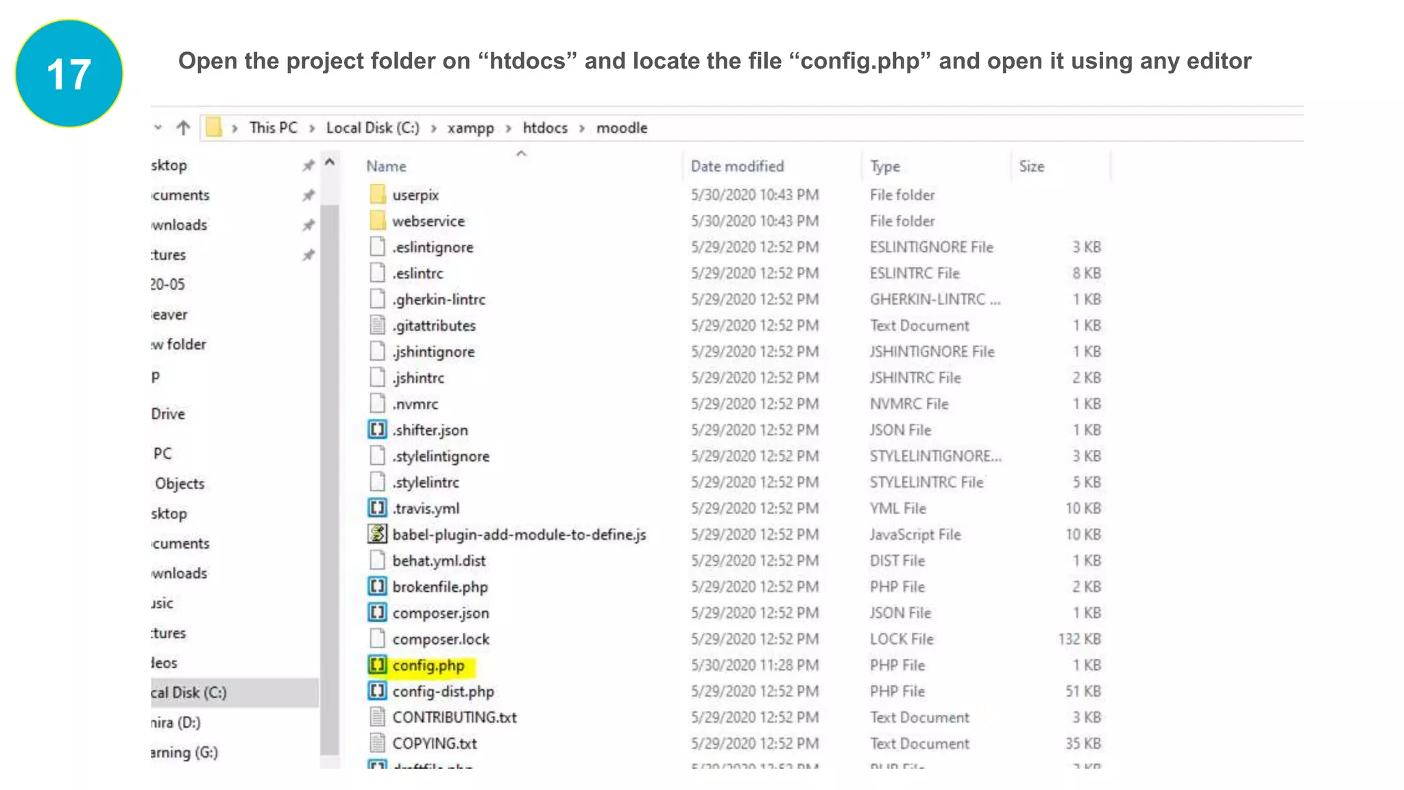1404x790 pixels.
Task: Select the .gitattributes text document icon
Action: 377,325
